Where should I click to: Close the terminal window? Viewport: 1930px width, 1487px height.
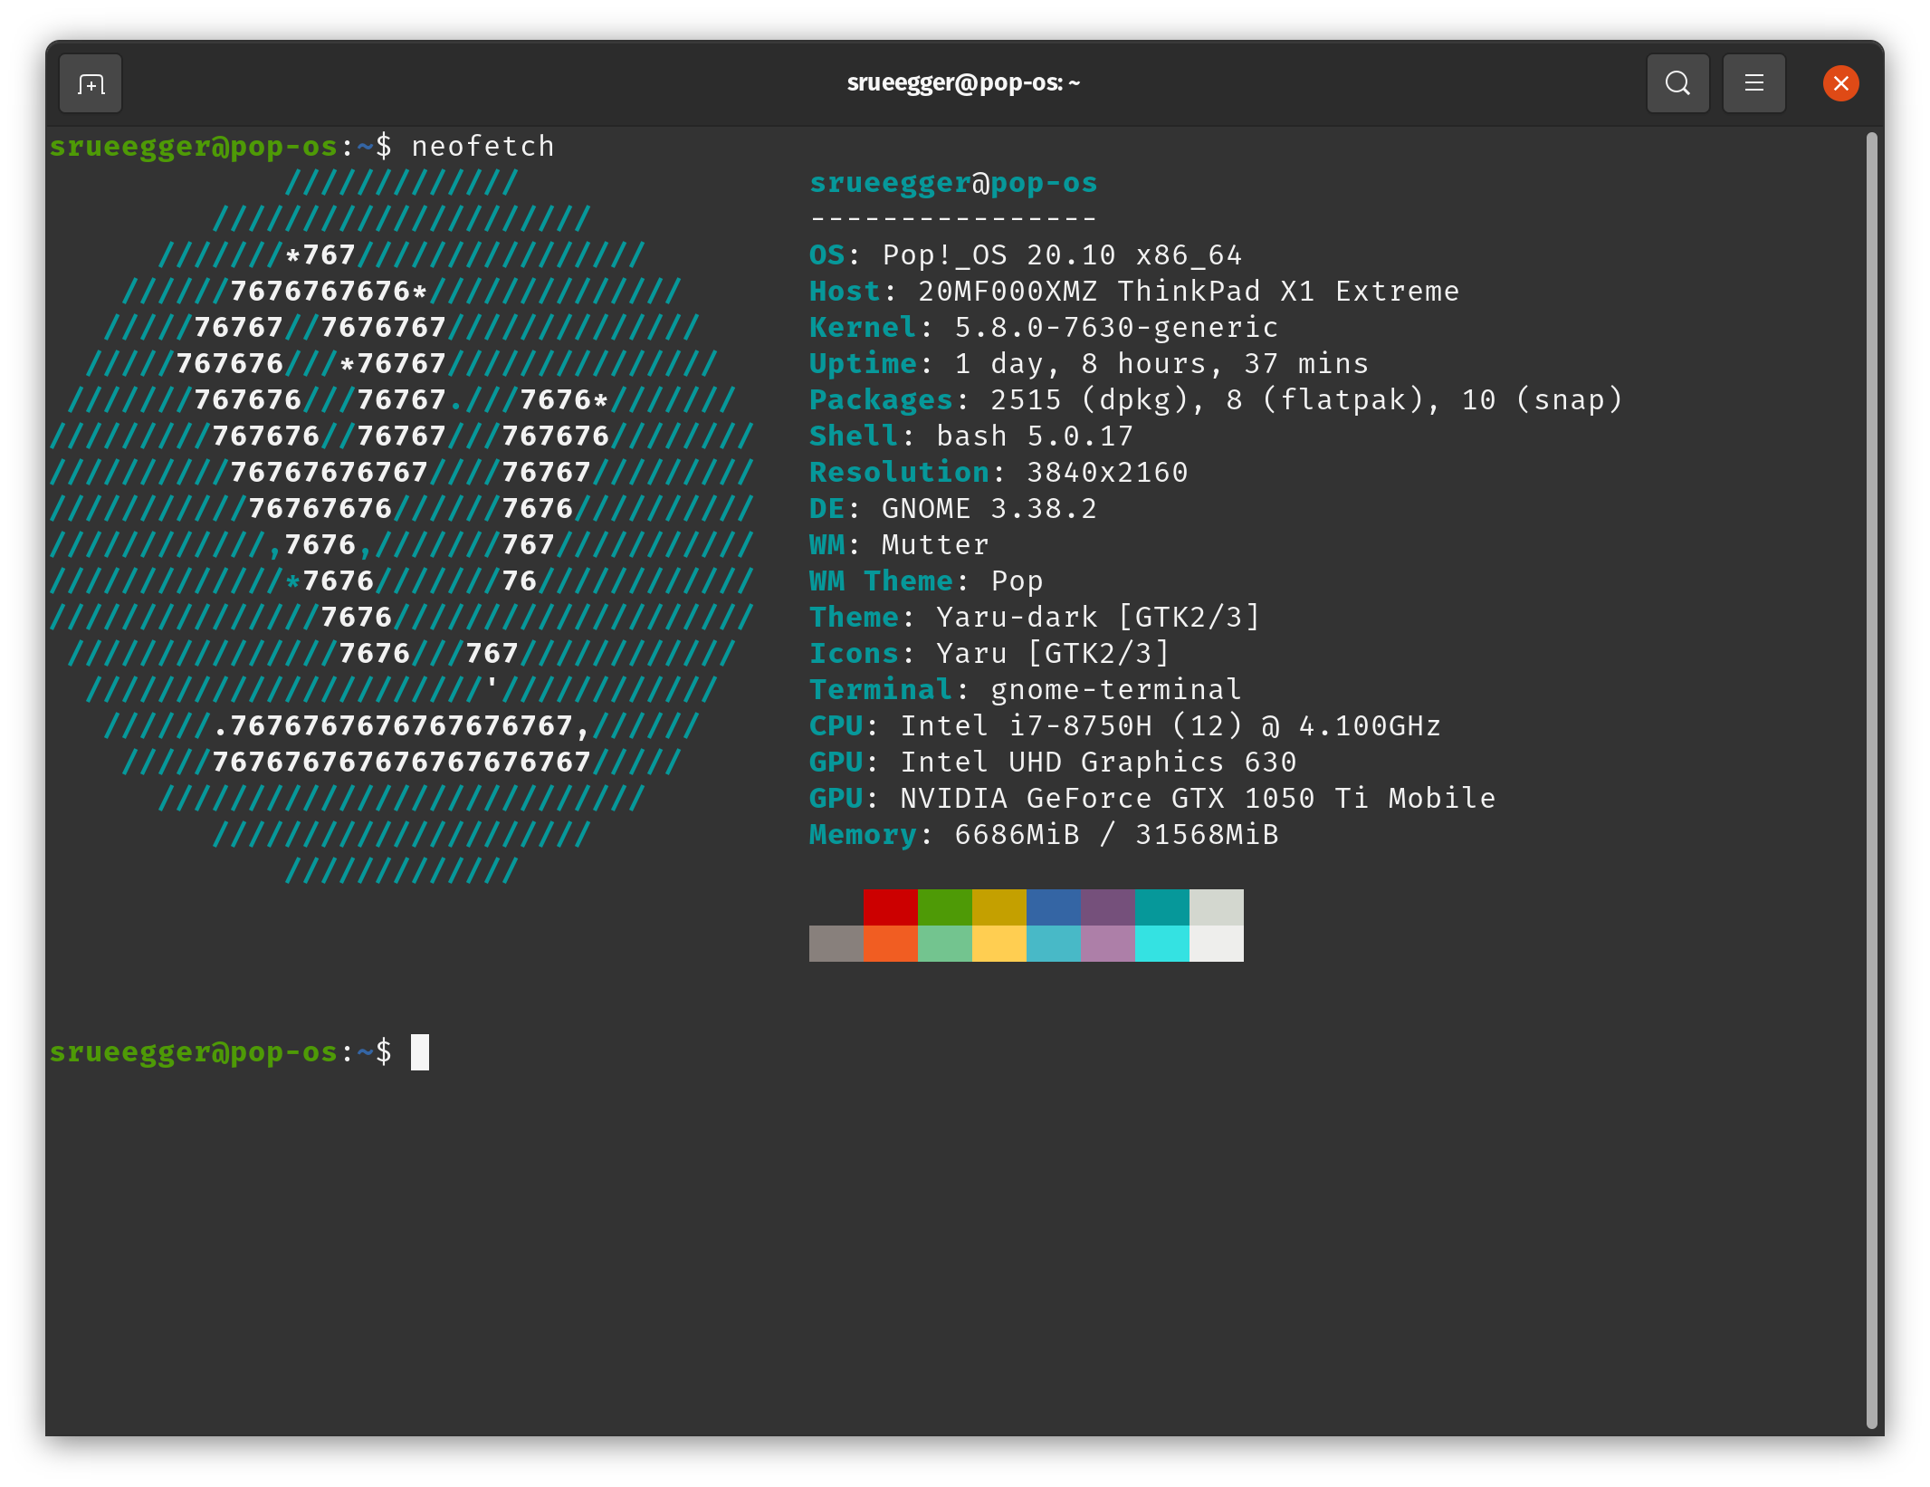1840,83
